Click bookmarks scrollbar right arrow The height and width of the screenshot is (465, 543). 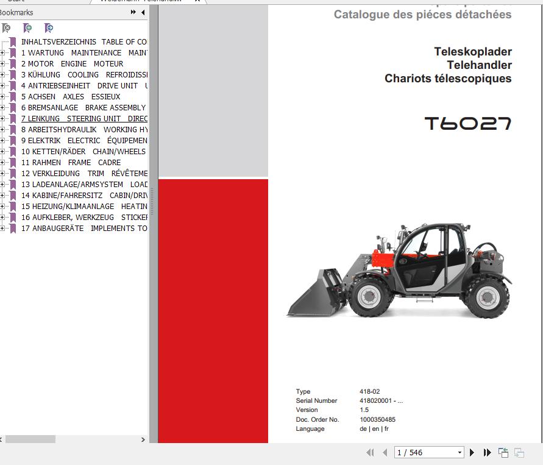pyautogui.click(x=143, y=439)
